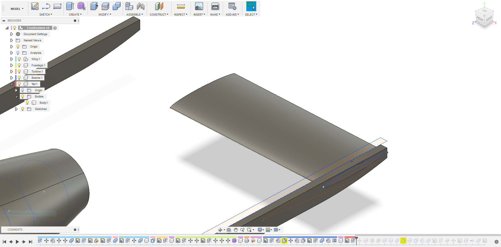The height and width of the screenshot is (247, 501).
Task: Open the INSERT menu
Action: coord(199,15)
